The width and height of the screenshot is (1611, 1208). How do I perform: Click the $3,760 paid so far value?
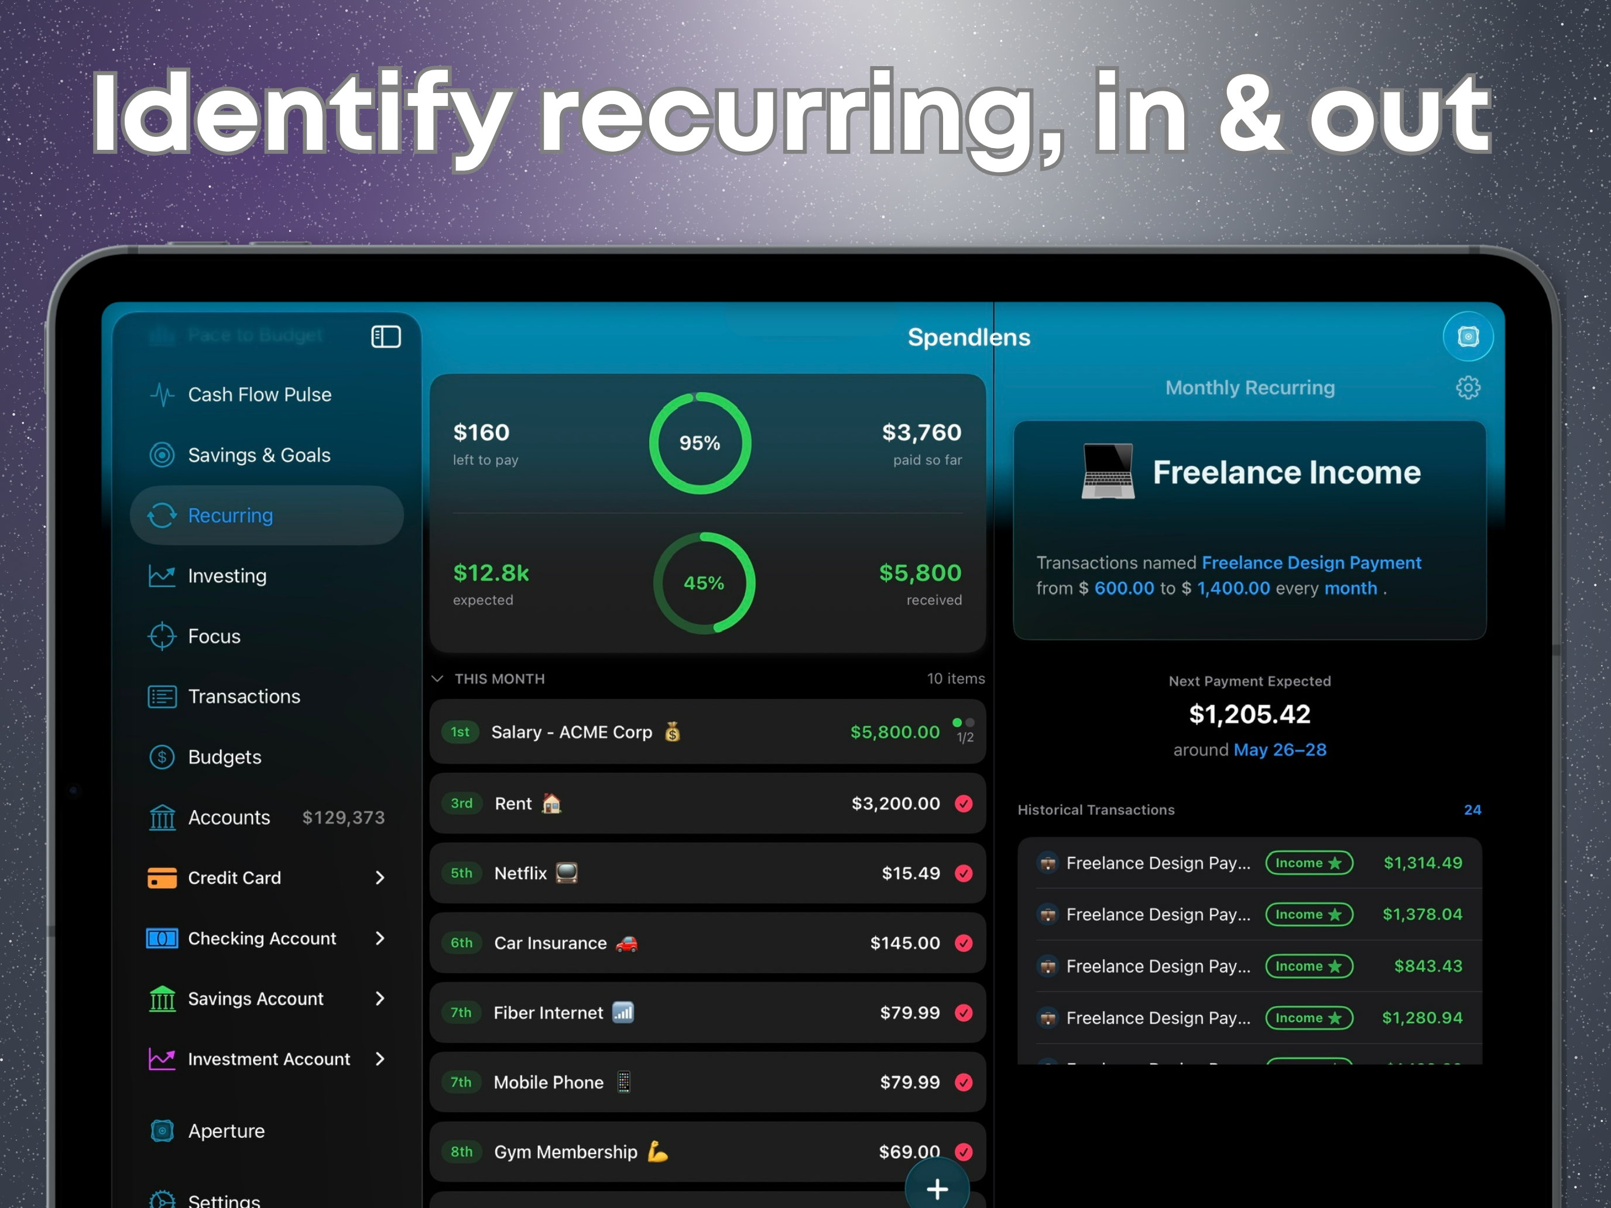921,433
